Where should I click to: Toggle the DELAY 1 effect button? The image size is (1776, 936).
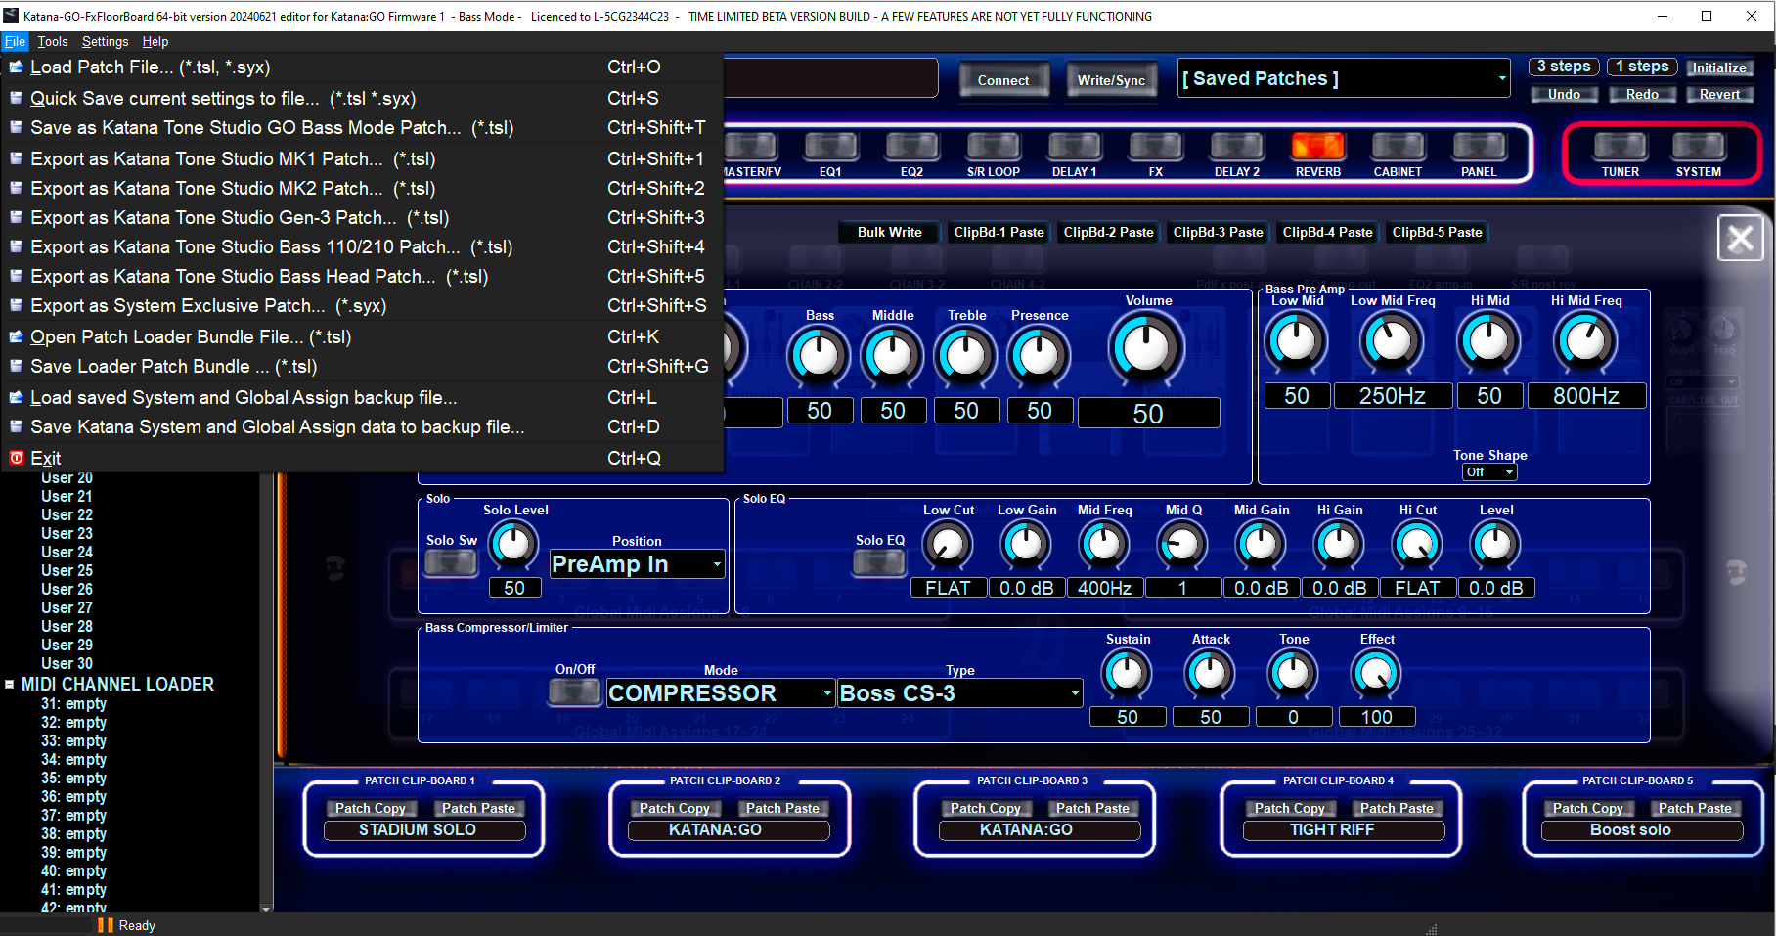pos(1074,147)
